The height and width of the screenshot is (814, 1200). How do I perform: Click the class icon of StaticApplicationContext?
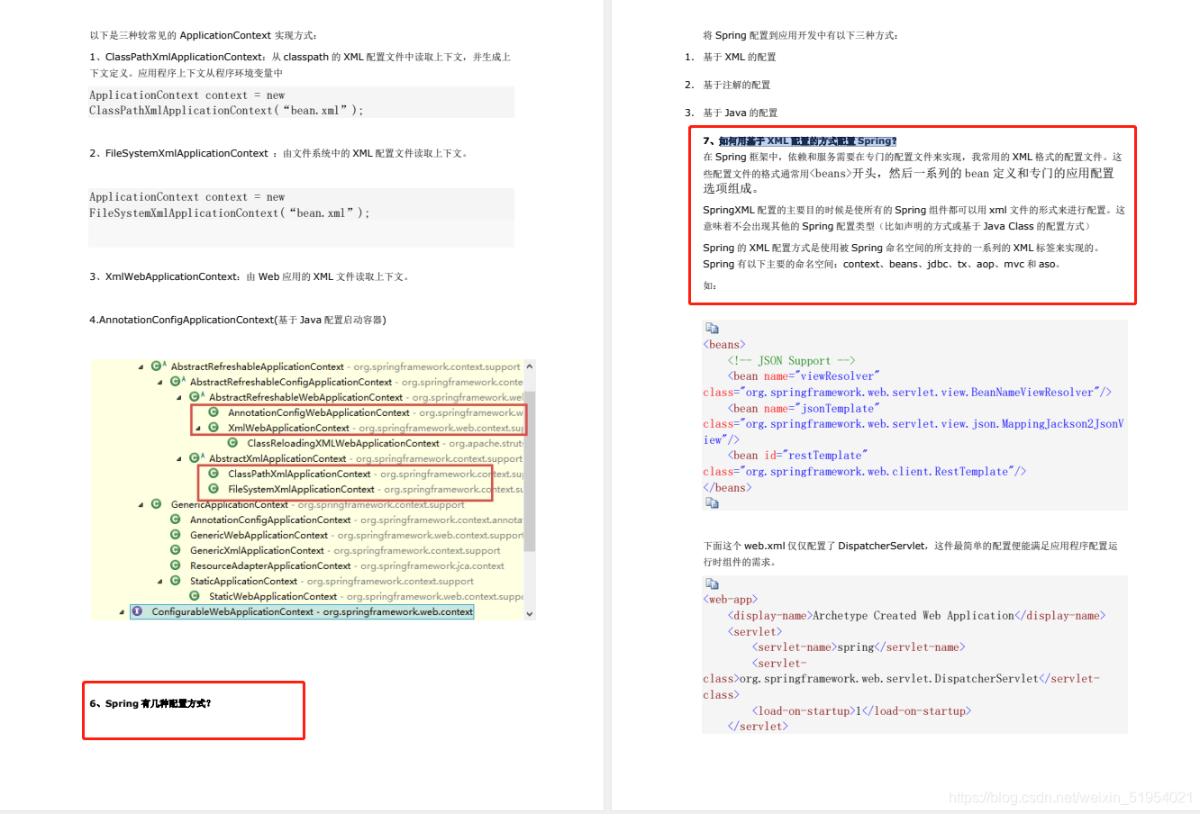(176, 581)
